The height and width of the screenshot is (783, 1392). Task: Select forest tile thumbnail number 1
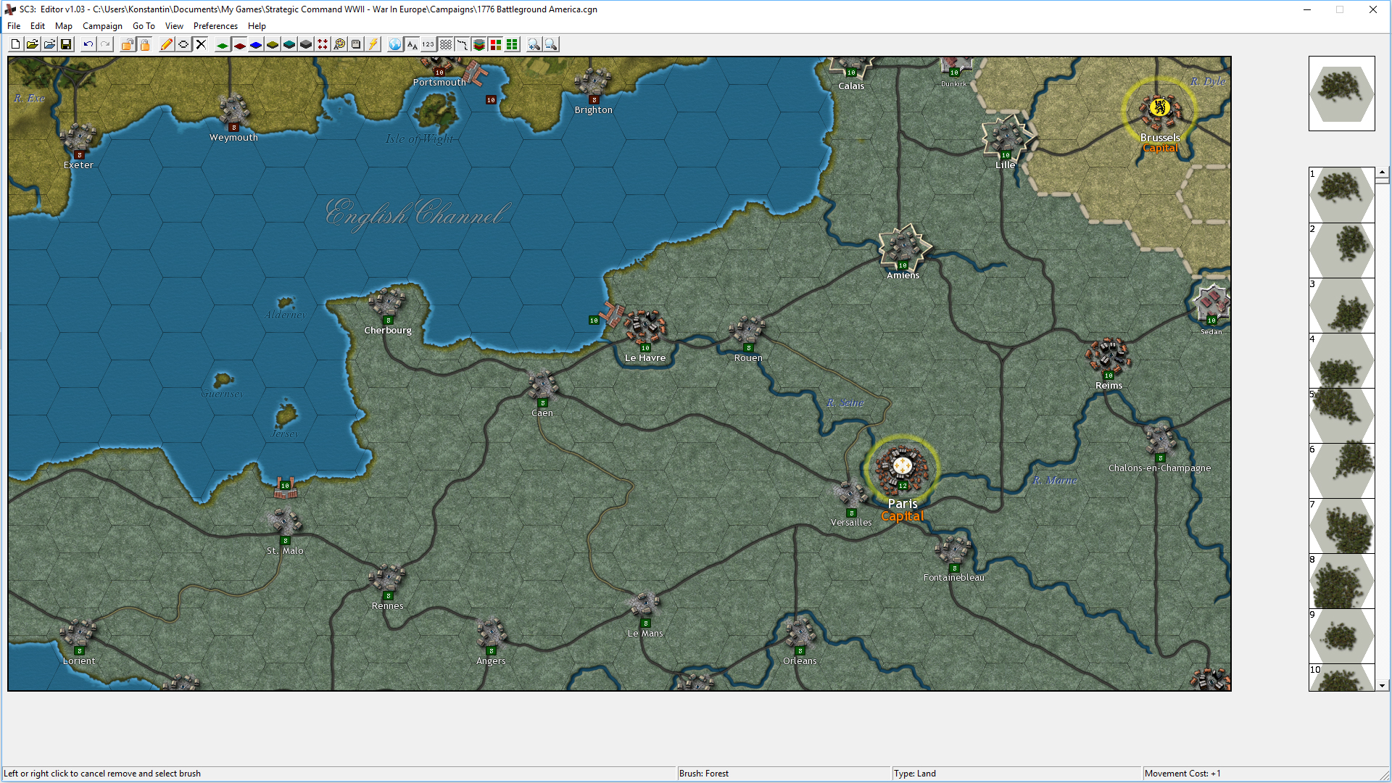point(1341,195)
